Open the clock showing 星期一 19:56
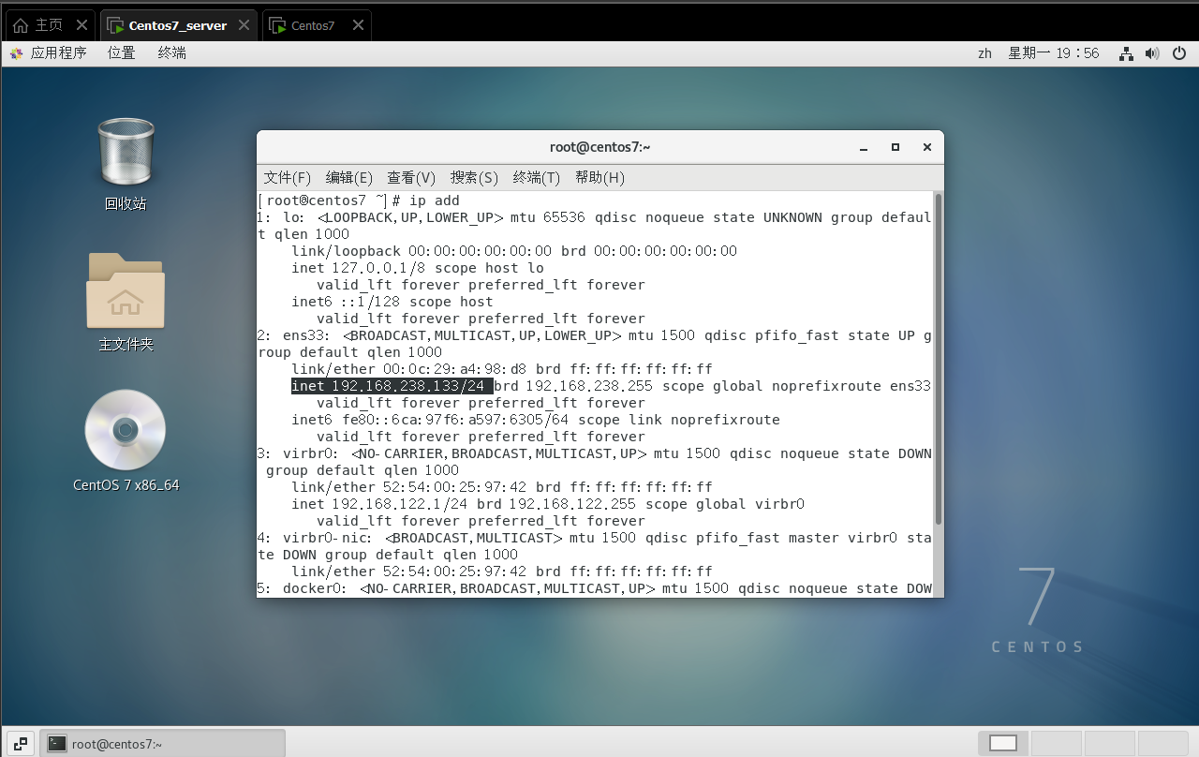Image resolution: width=1199 pixels, height=757 pixels. tap(1053, 53)
